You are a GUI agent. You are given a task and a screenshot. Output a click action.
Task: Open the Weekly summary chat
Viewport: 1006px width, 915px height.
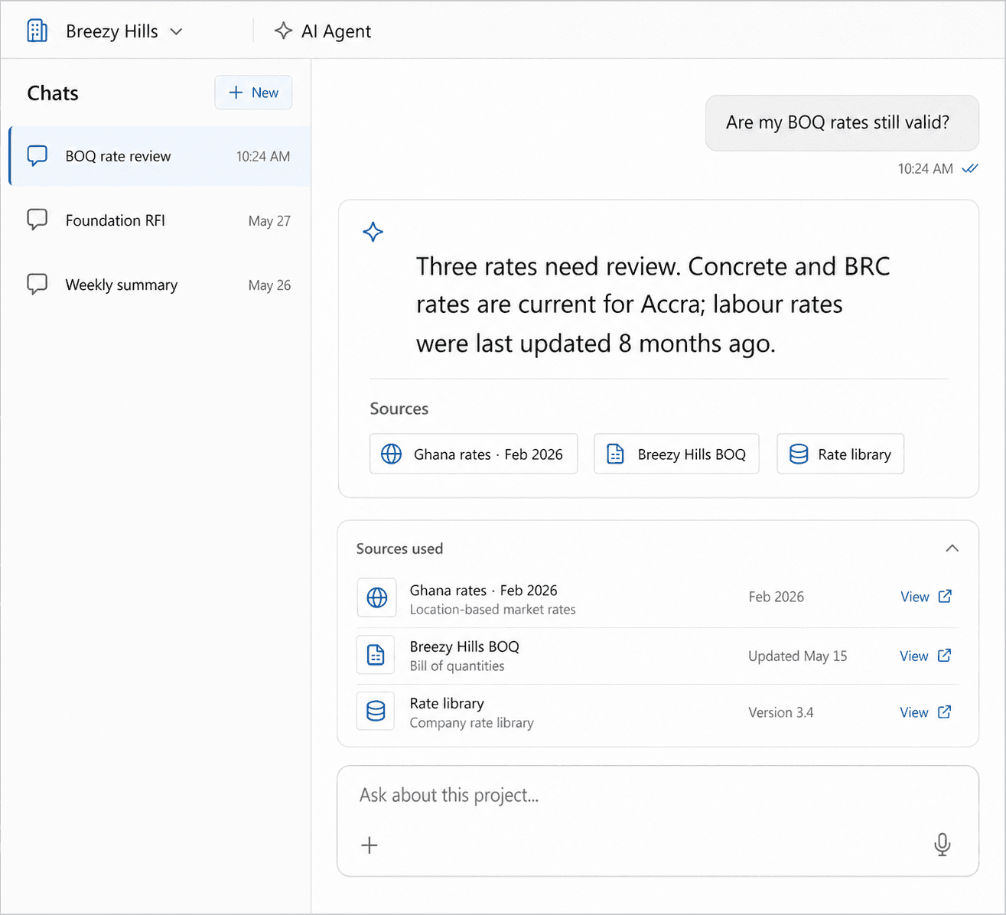160,285
